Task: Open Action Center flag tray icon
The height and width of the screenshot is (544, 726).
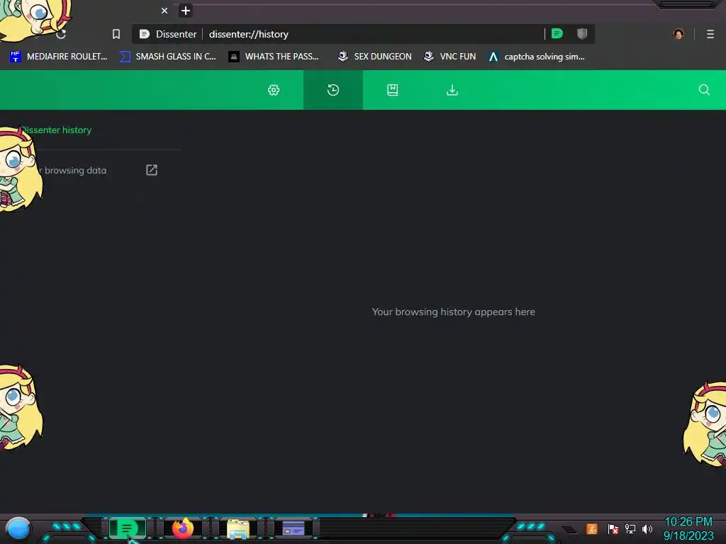Action: point(613,528)
